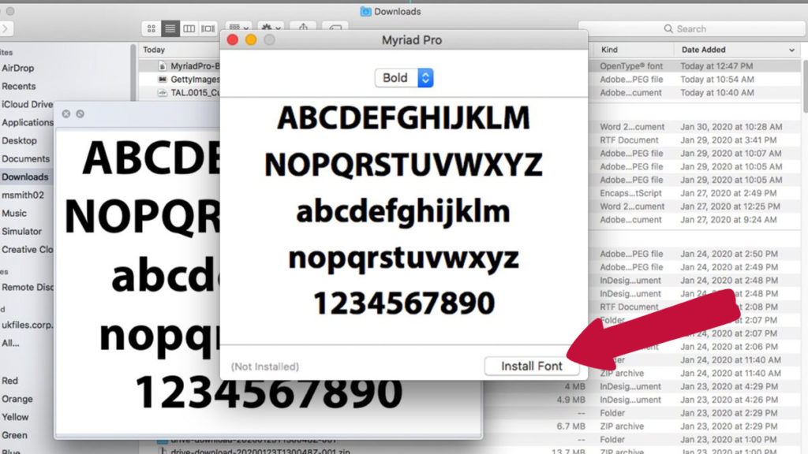
Task: Select Remote Disc in the sidebar
Action: point(28,287)
